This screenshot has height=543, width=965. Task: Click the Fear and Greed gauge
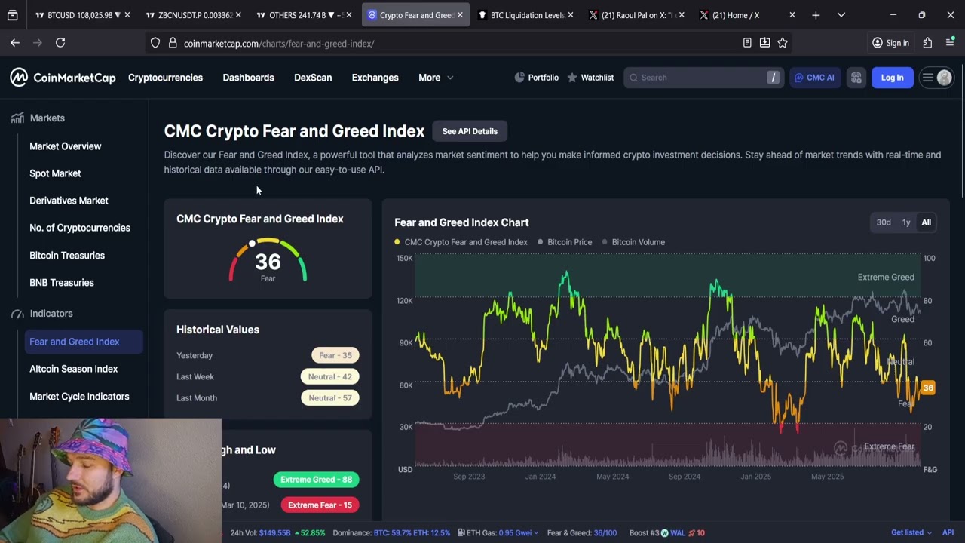(x=268, y=261)
